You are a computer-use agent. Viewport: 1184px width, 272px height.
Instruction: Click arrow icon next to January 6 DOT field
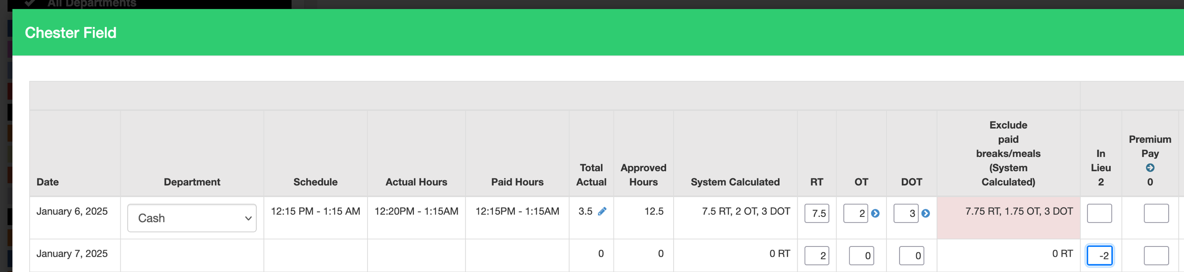[x=925, y=213]
